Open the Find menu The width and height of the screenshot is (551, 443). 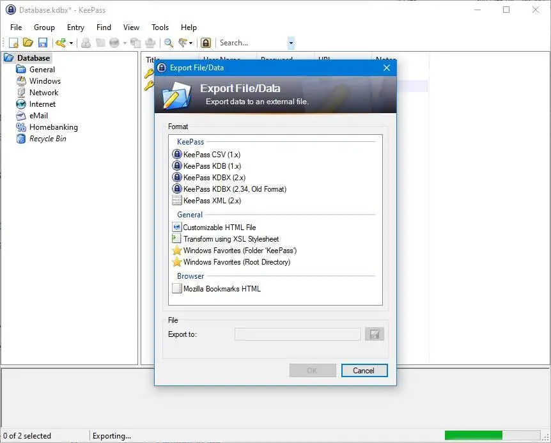[104, 27]
